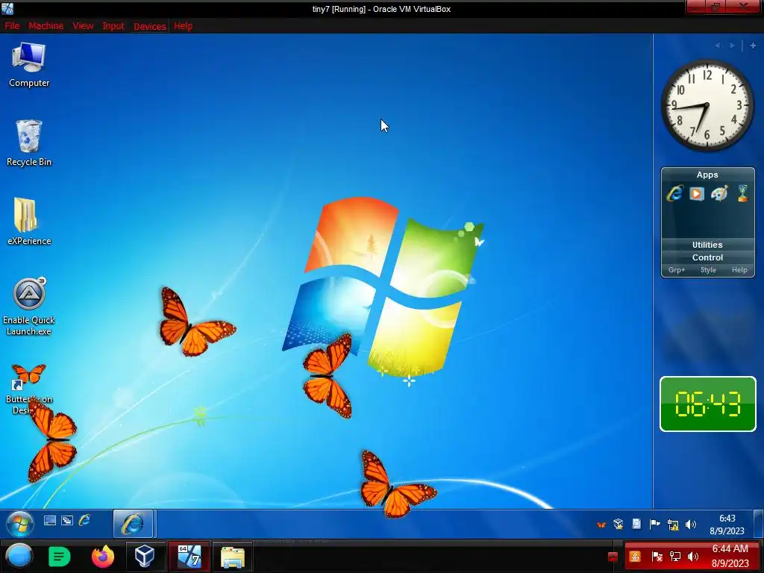The image size is (764, 573).
Task: Click guest Show desktop button at taskbar end
Action: point(758,524)
